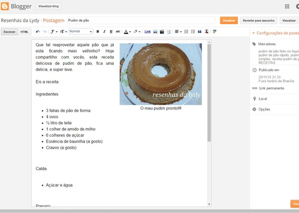Click the Visualizar blog button
299x213 pixels.
[48, 6]
